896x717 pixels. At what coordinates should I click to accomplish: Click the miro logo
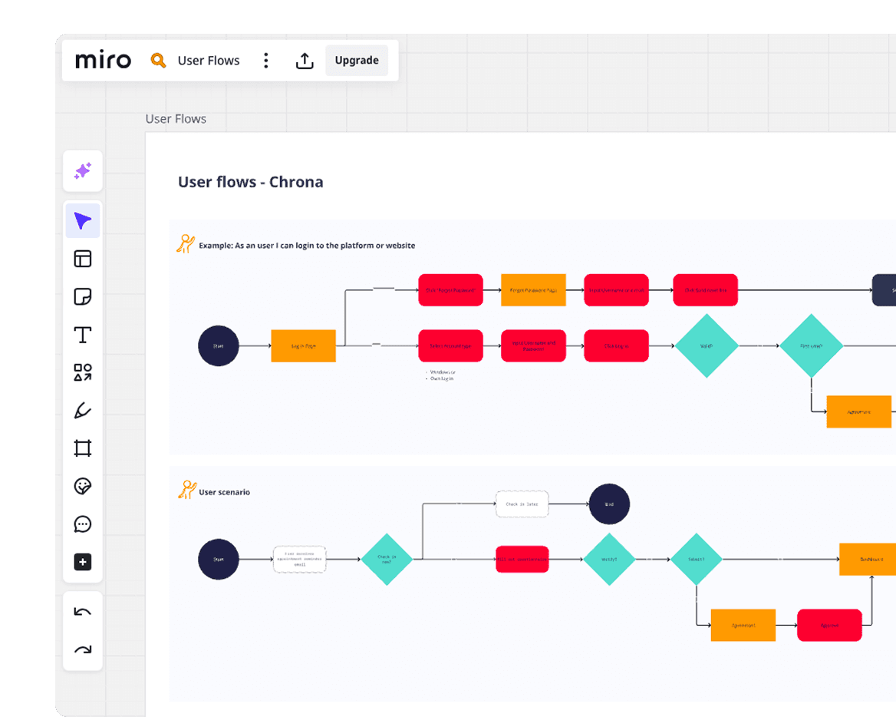[x=103, y=60]
